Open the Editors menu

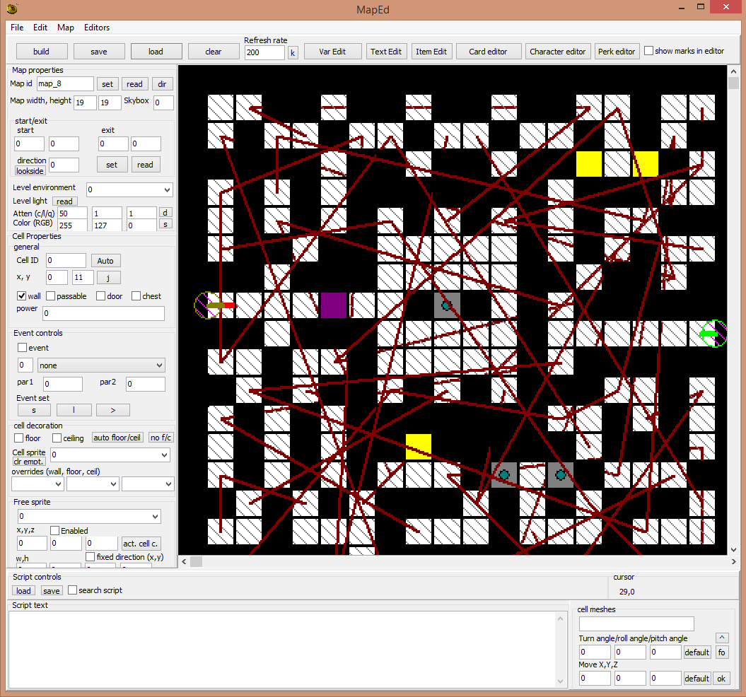point(97,28)
